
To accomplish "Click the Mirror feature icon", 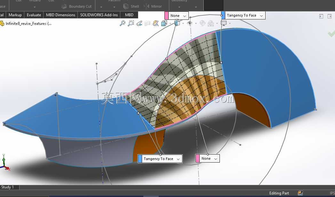I will coord(146,6).
